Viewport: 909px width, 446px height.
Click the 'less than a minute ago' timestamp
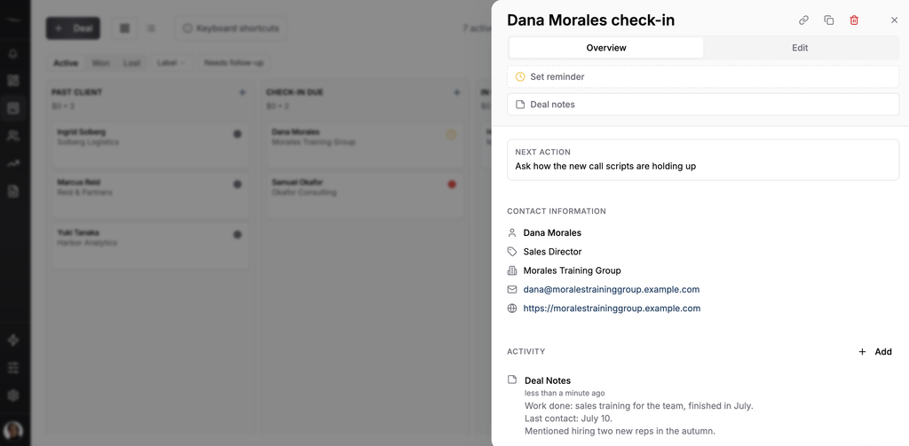pyautogui.click(x=565, y=394)
